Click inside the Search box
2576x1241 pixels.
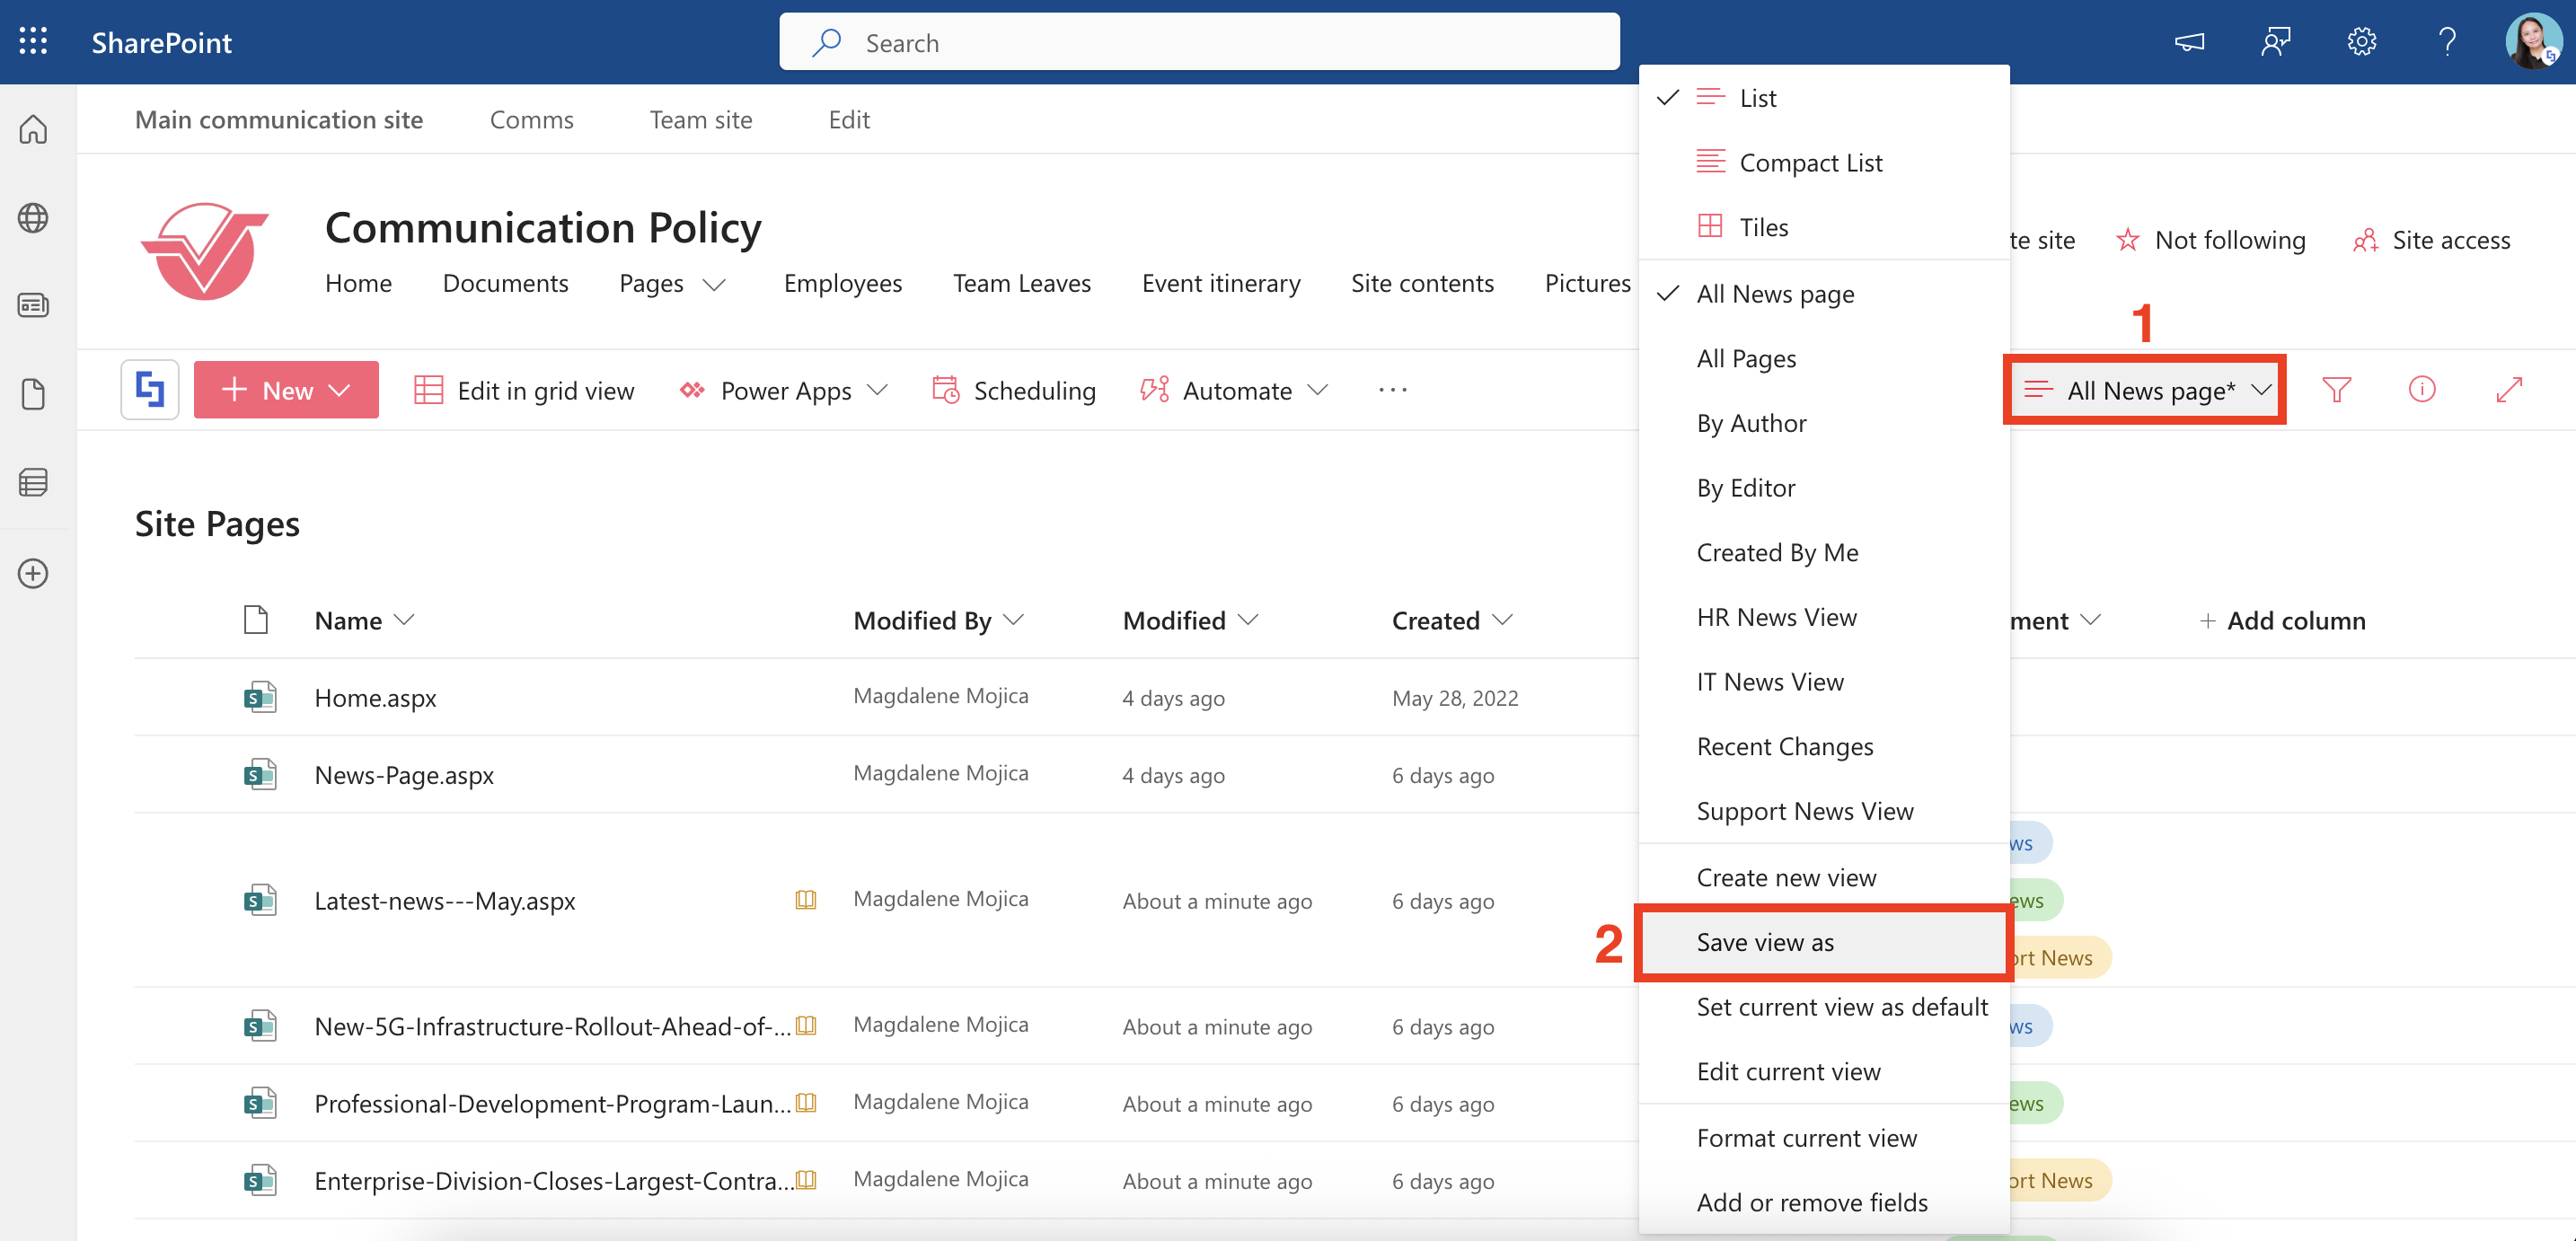[1198, 42]
